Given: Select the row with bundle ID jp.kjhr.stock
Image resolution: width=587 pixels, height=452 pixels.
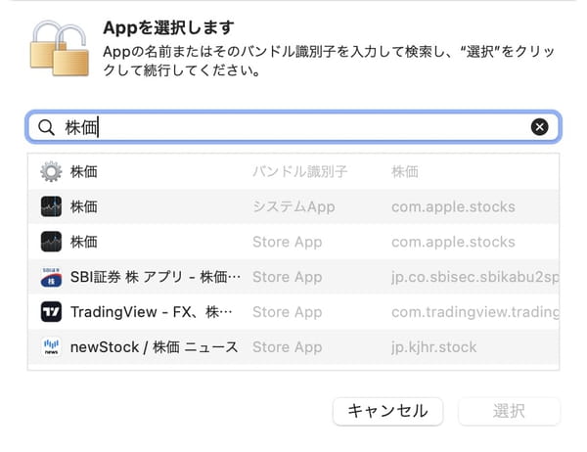Looking at the screenshot, I should tap(293, 346).
